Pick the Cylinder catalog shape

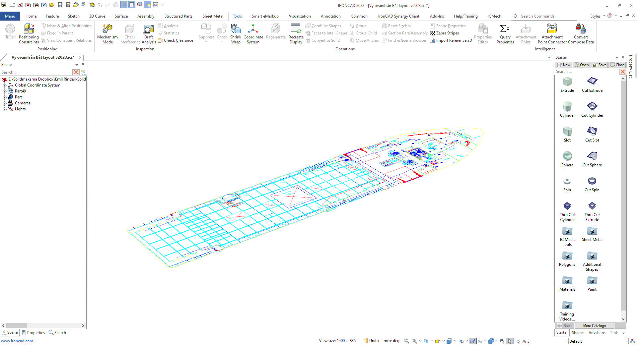coord(567,109)
